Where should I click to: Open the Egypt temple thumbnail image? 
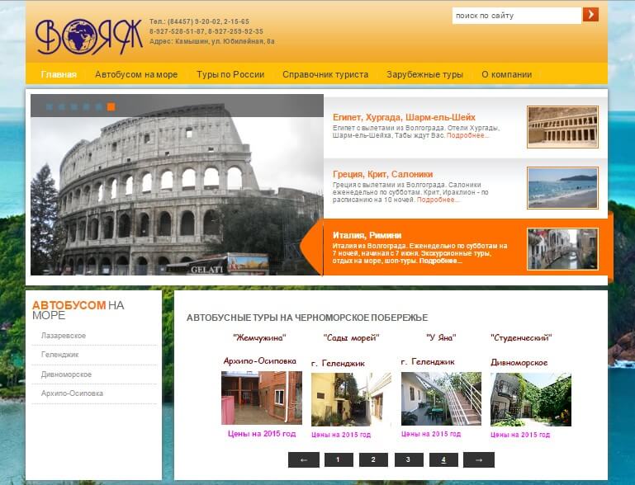tap(562, 127)
